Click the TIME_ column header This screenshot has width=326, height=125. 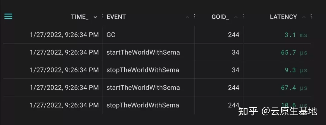pos(80,17)
